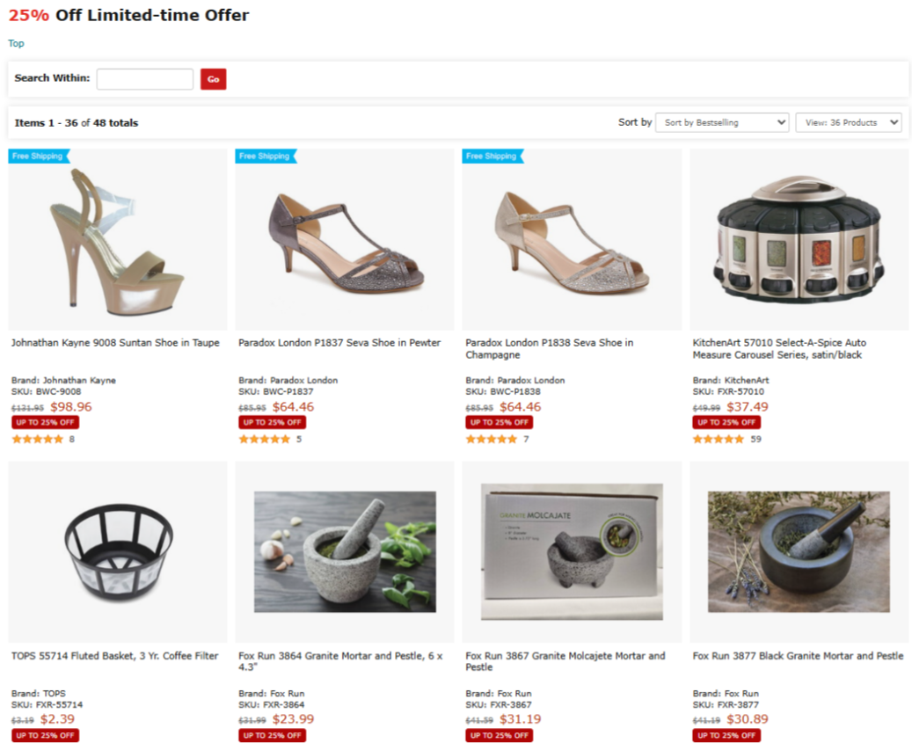Image resolution: width=912 pixels, height=743 pixels.
Task: Click the star rating of KitchenArt spice carousel
Action: pyautogui.click(x=719, y=439)
